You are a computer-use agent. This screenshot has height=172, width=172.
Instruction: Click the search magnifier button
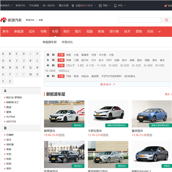point(166,20)
